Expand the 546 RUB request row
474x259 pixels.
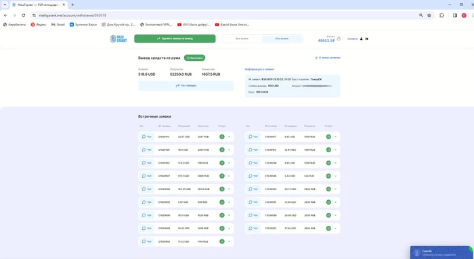[335, 176]
